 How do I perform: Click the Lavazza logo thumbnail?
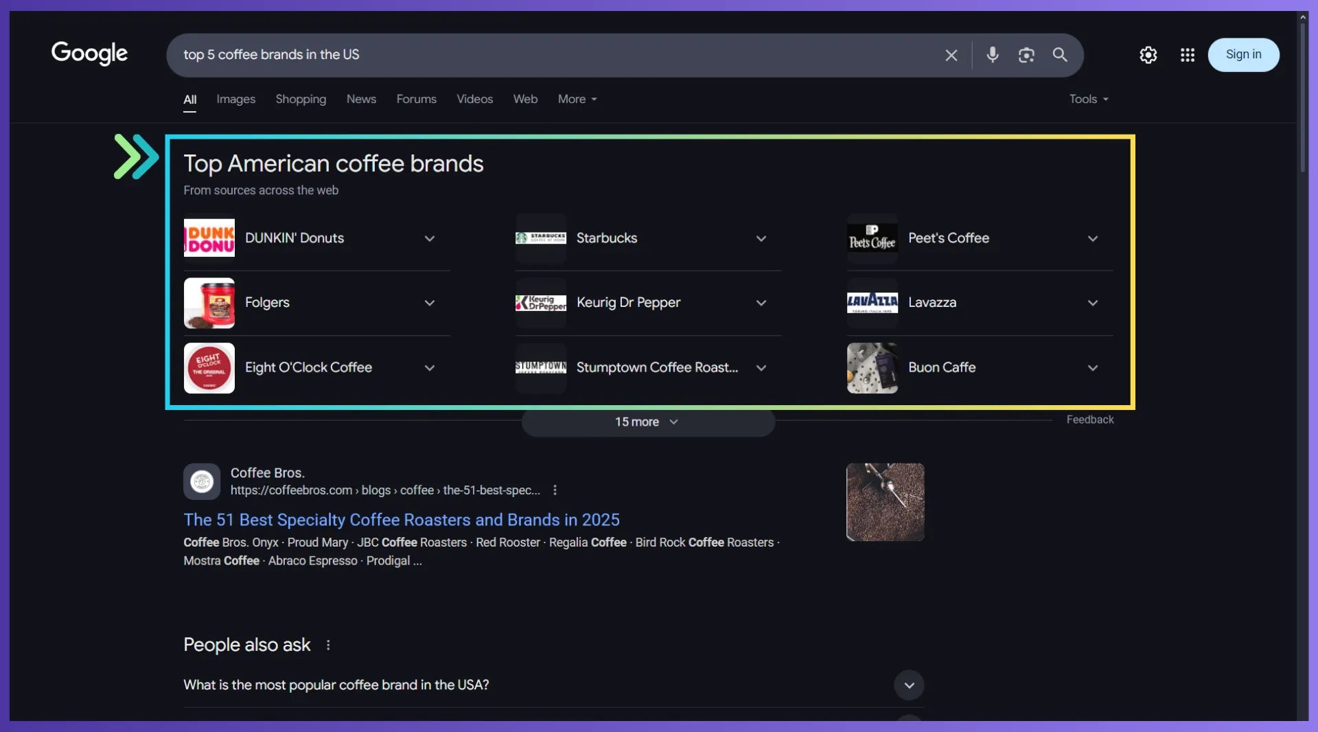[x=872, y=303]
